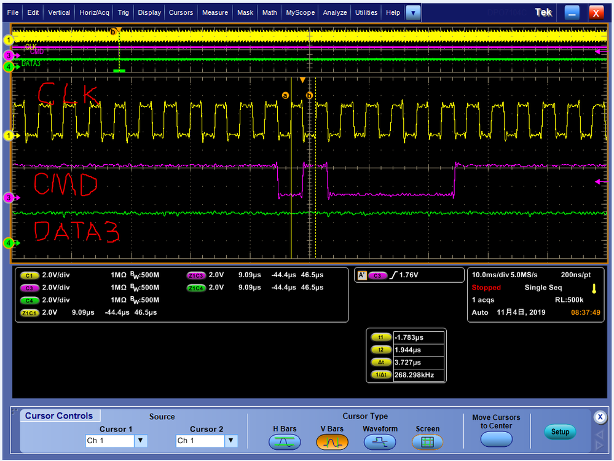This screenshot has height=461, width=614.
Task: Open the Measure menu
Action: pyautogui.click(x=215, y=12)
